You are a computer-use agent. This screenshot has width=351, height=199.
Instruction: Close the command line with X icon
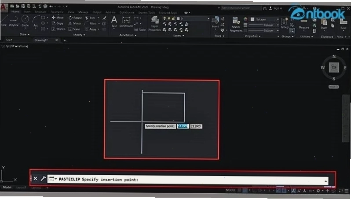(x=35, y=179)
